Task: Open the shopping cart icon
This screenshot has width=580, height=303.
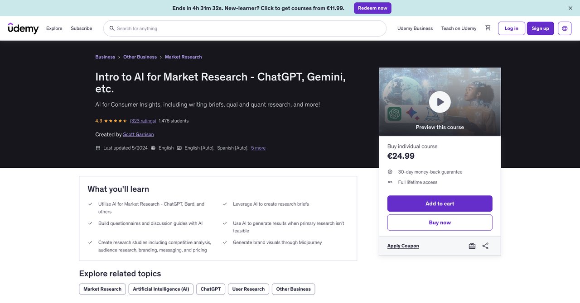Action: 488,28
